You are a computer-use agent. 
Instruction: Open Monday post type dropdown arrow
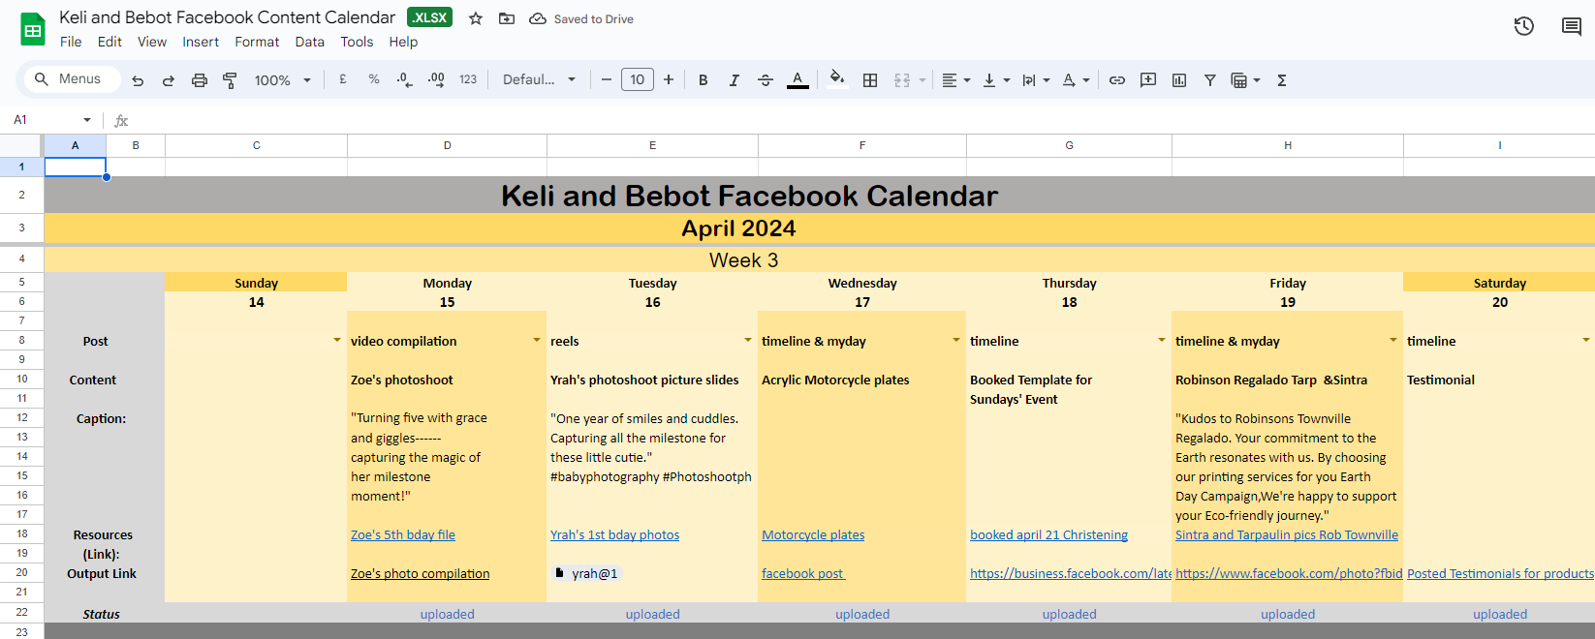tap(536, 340)
